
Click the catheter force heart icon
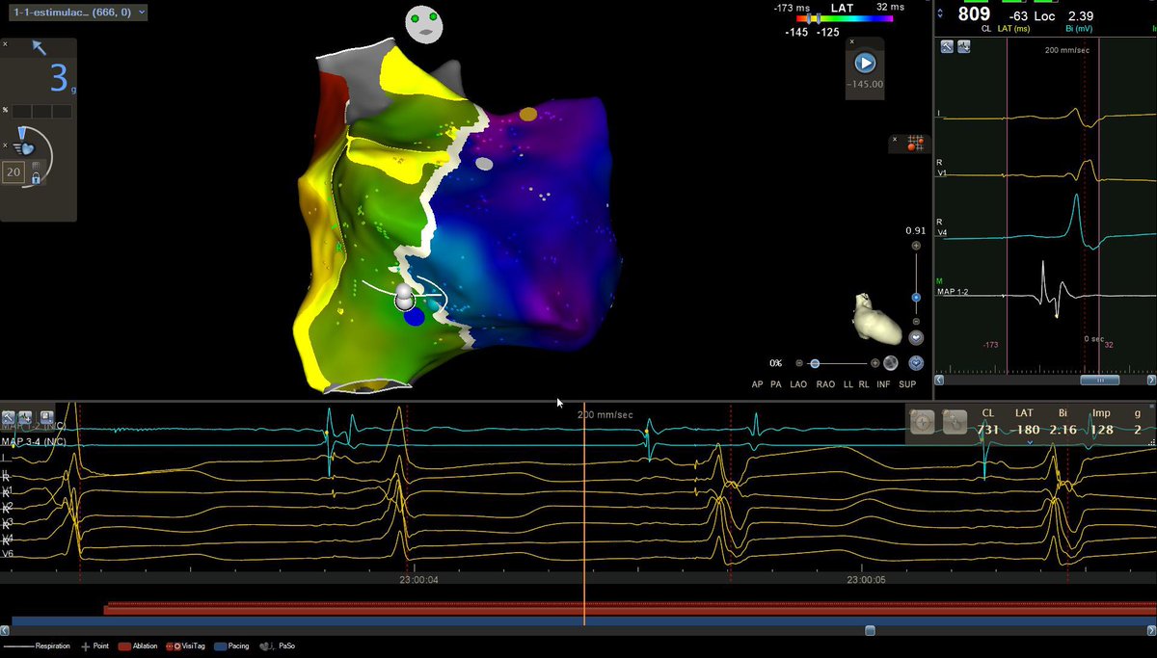tap(25, 148)
